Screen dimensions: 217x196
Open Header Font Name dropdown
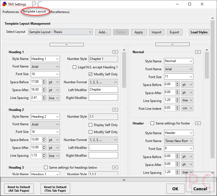[179, 141]
